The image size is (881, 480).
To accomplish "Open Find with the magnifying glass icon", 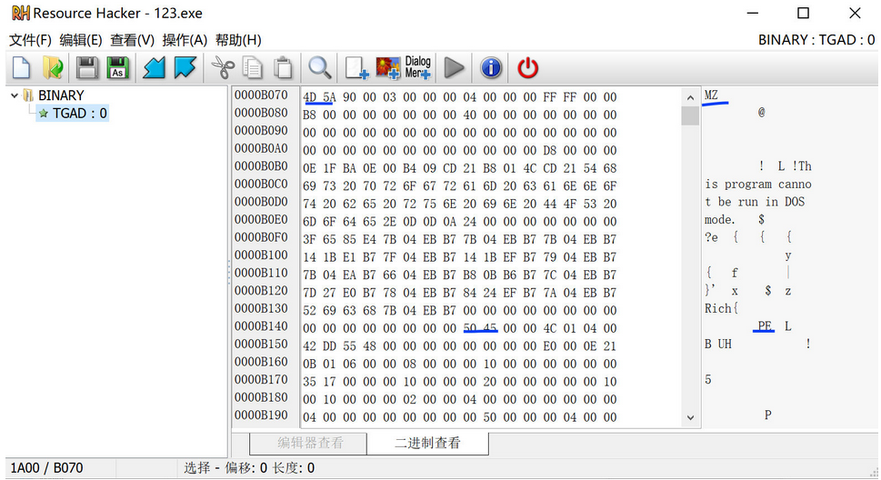I will (320, 68).
